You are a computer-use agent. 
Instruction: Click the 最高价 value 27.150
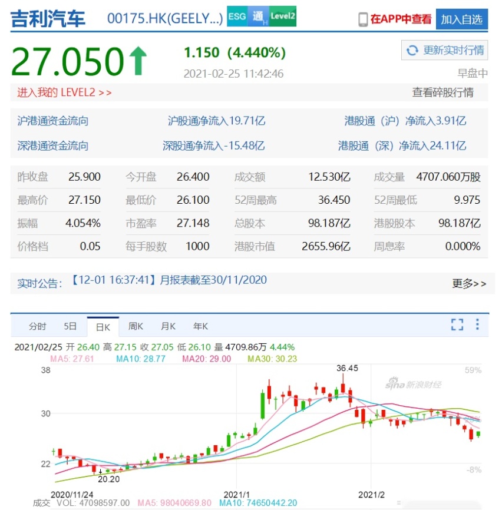84,200
